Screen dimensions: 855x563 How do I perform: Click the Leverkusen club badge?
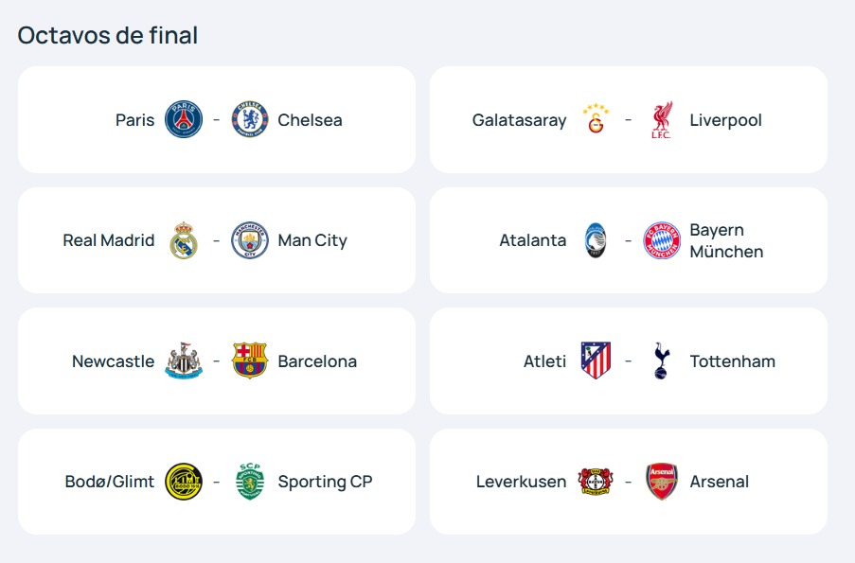[x=596, y=482]
